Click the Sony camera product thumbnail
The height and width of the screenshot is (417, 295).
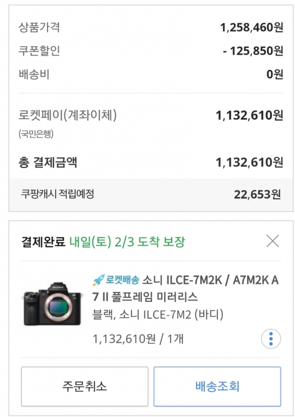[x=53, y=304]
